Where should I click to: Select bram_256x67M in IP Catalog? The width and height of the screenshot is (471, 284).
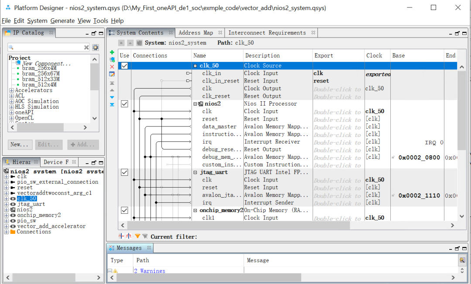point(41,73)
